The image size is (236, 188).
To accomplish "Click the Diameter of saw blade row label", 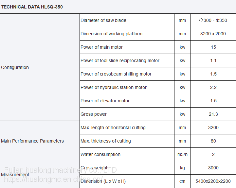I will [103, 20].
